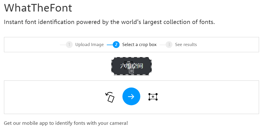
Task: Jump to the See results step
Action: (x=186, y=45)
